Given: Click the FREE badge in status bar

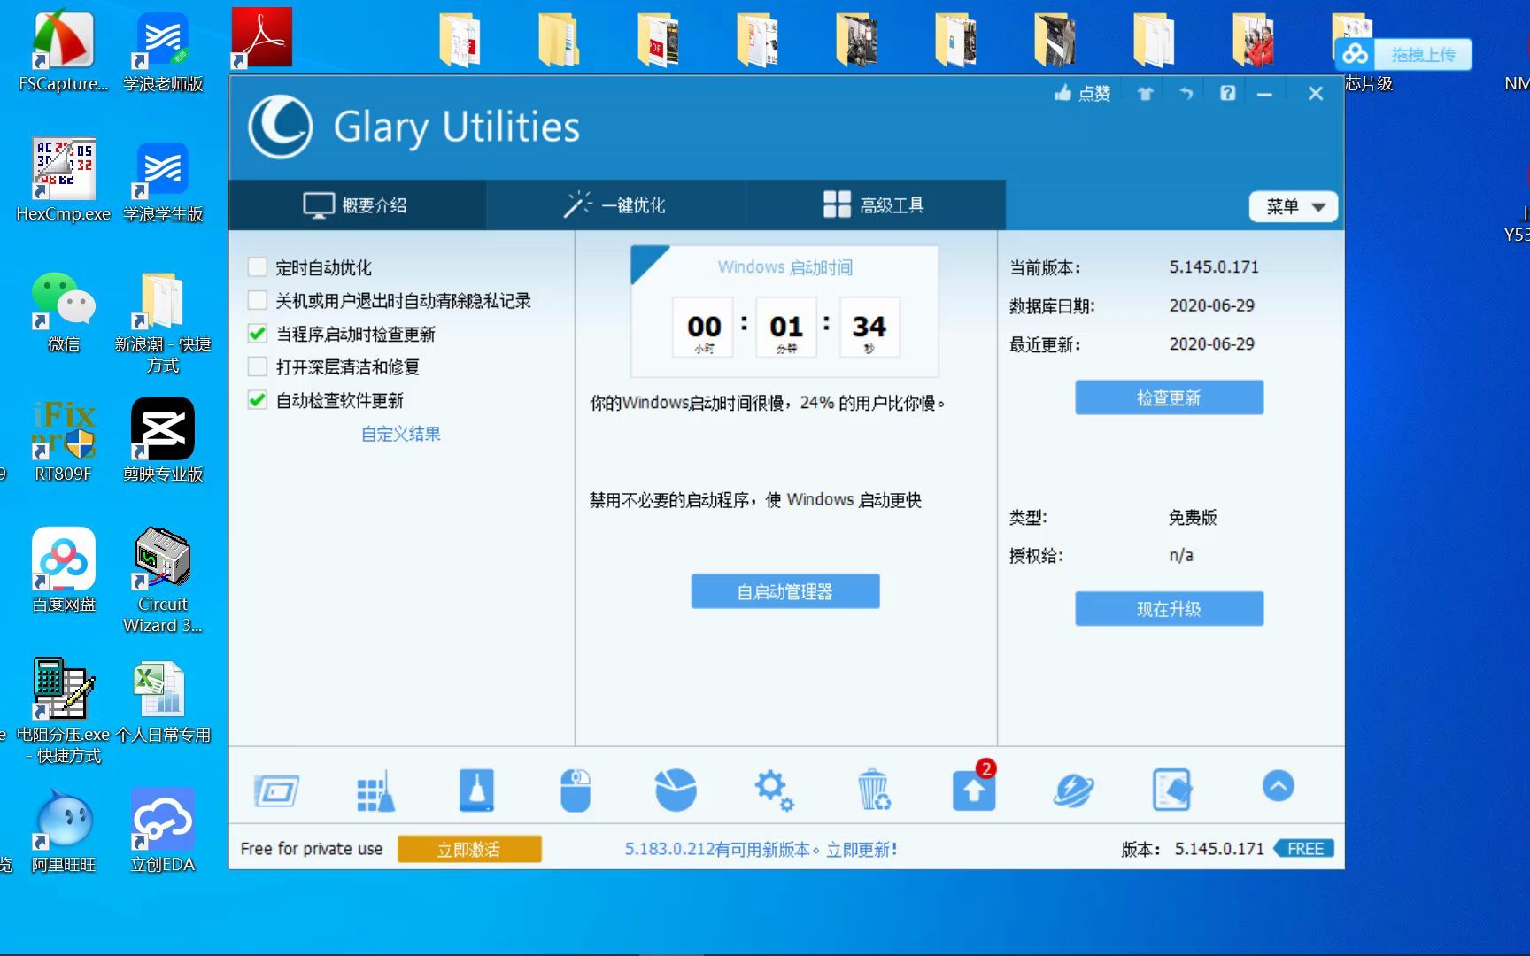Looking at the screenshot, I should point(1304,849).
